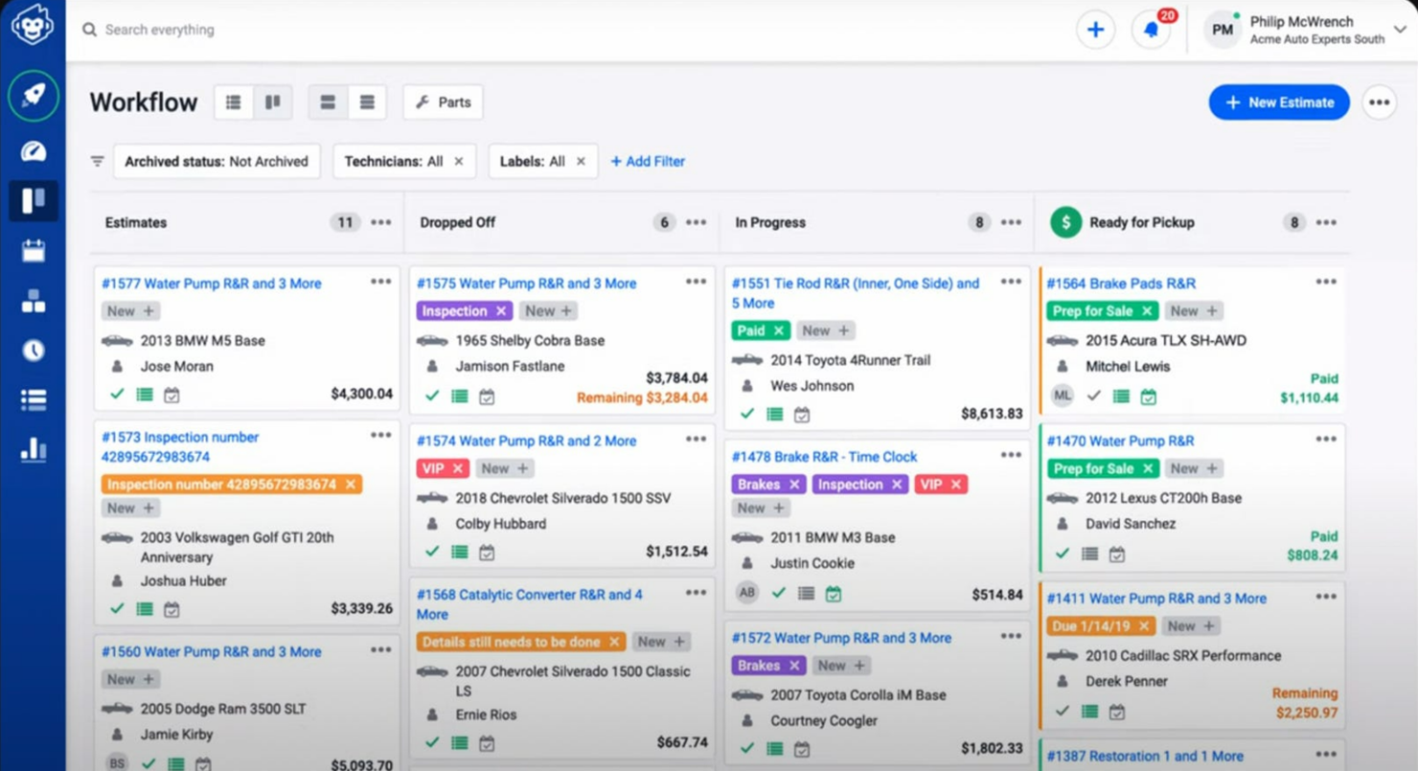Viewport: 1418px width, 771px height.
Task: Open the Estimates column options menu
Action: click(380, 222)
